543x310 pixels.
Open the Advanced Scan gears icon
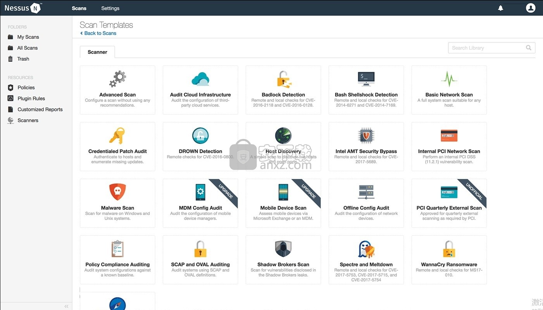[x=117, y=79]
